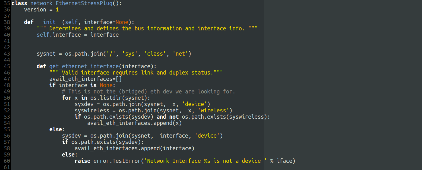Click the orange None keyword on line 48
Viewport: 422px width, 170px height.
click(x=106, y=85)
